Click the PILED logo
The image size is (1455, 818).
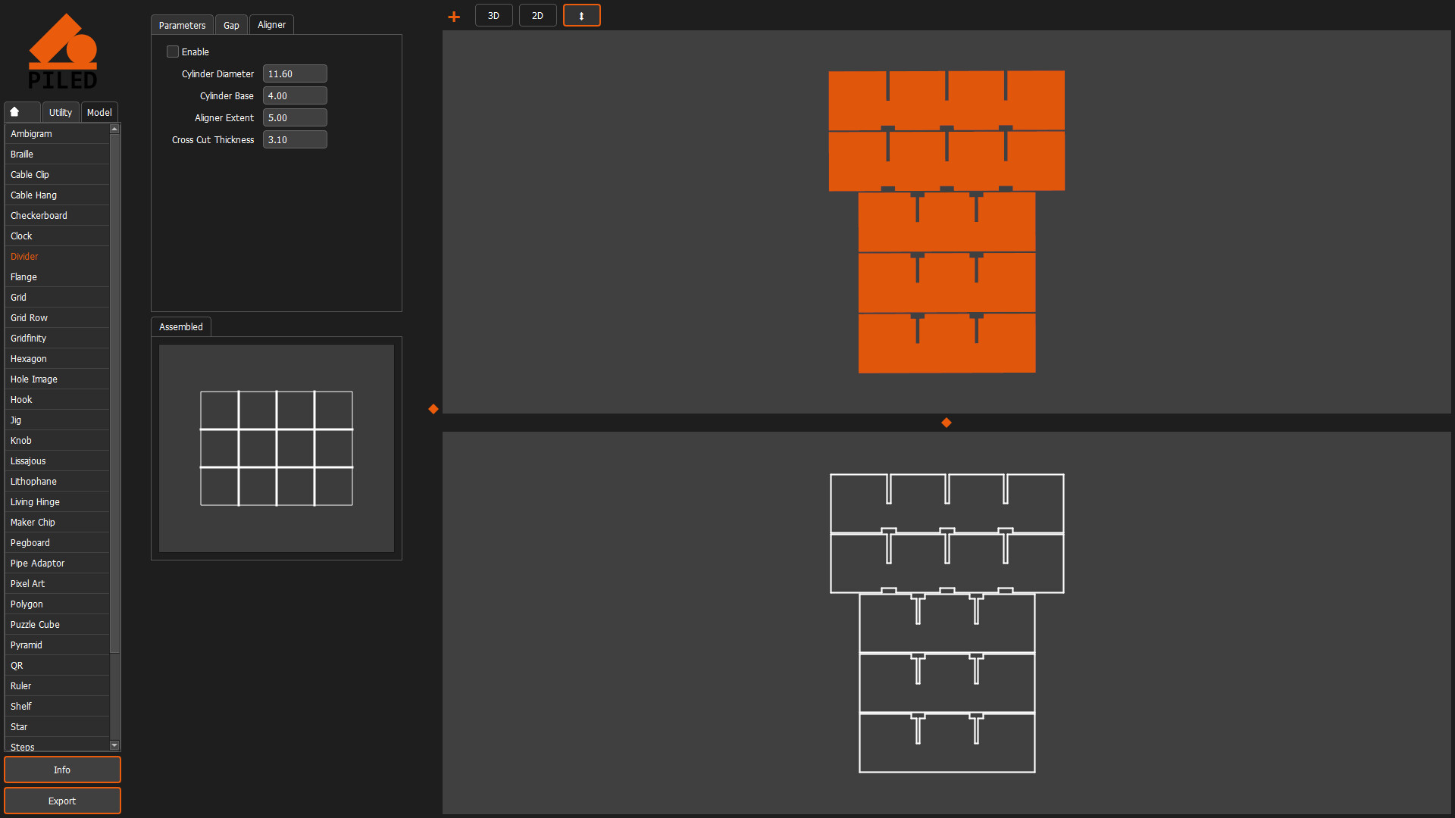(62, 52)
